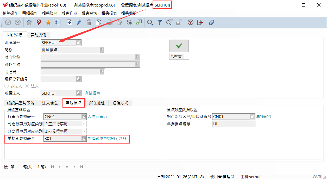Click the blue funnel filter icon

tap(160, 22)
